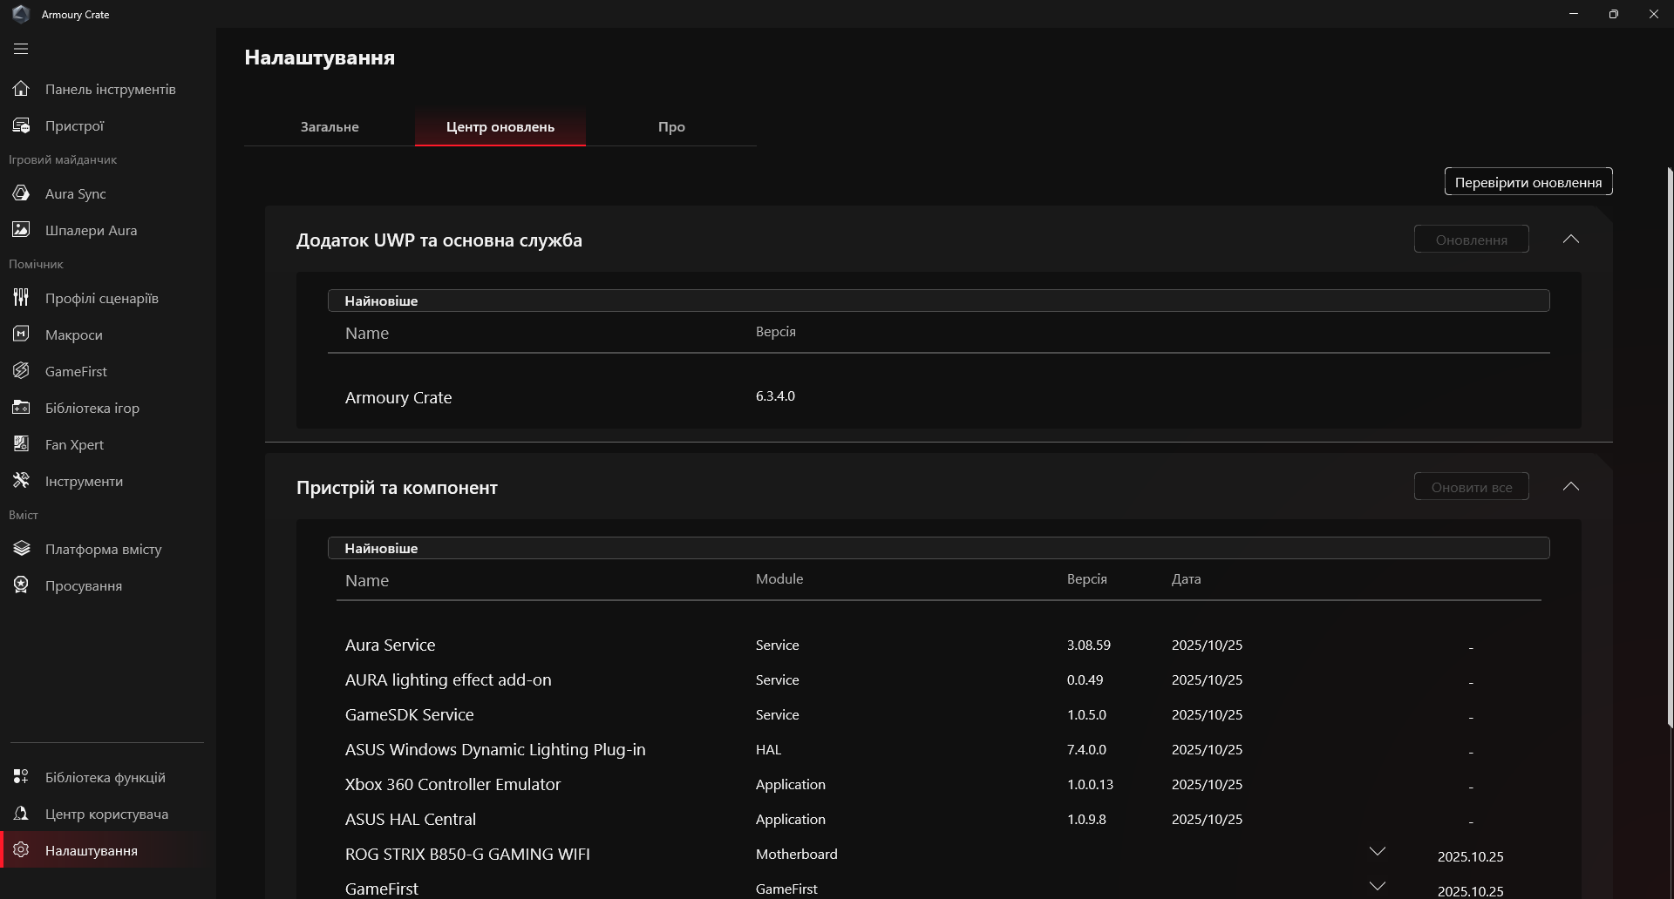Image resolution: width=1674 pixels, height=899 pixels.
Task: Switch to the Загальне tab
Action: point(330,127)
